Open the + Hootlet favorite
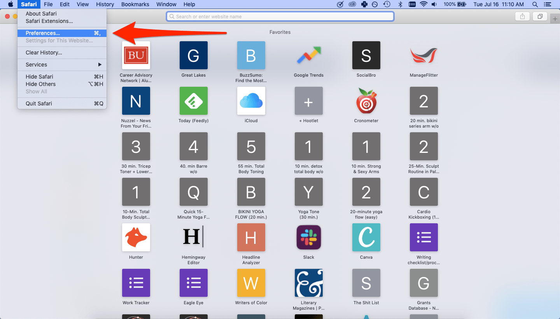The image size is (560, 319). [x=309, y=101]
